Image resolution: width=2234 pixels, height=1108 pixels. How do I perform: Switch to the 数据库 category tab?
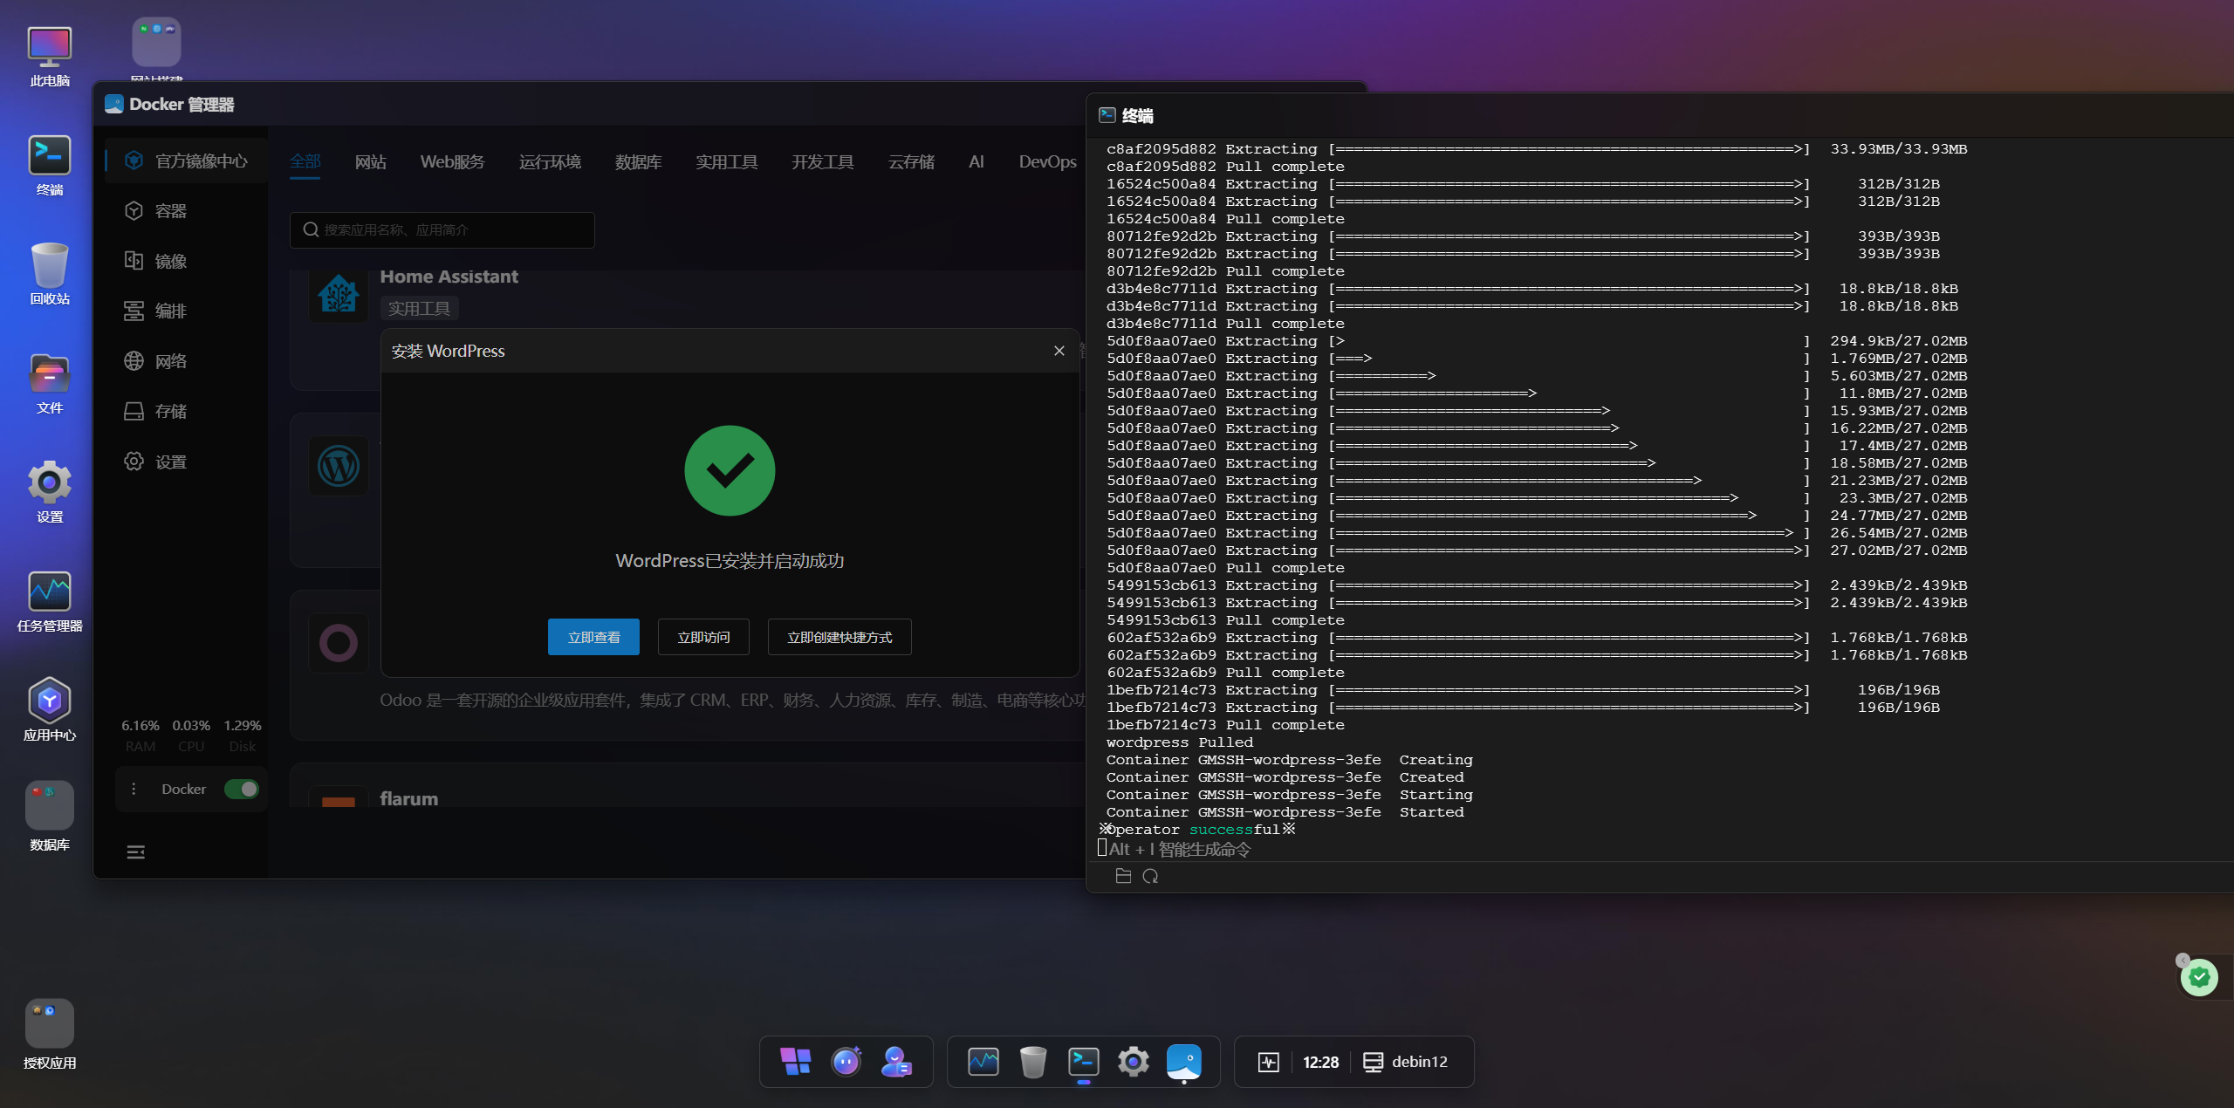[x=638, y=162]
